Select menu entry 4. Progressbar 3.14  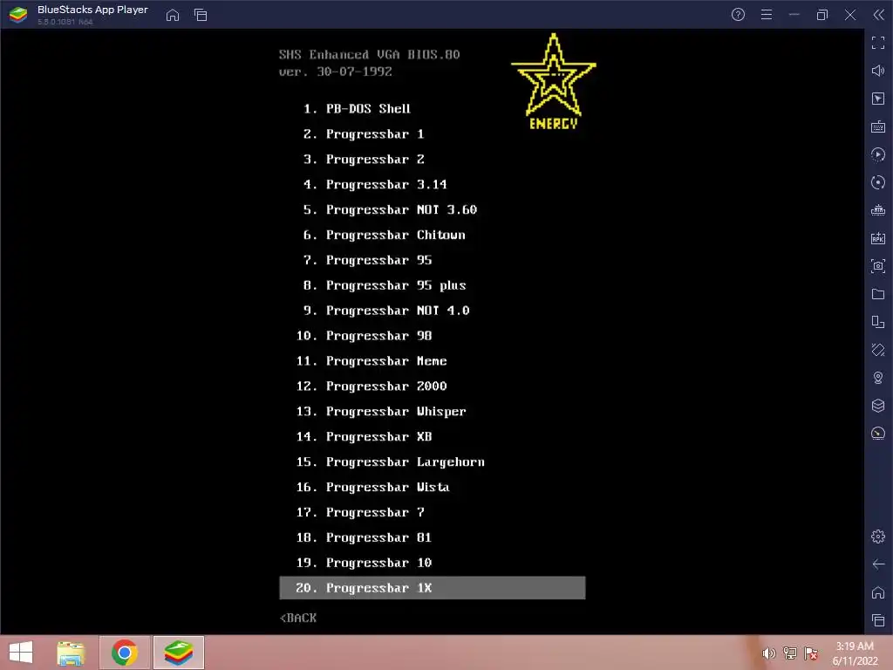(375, 184)
